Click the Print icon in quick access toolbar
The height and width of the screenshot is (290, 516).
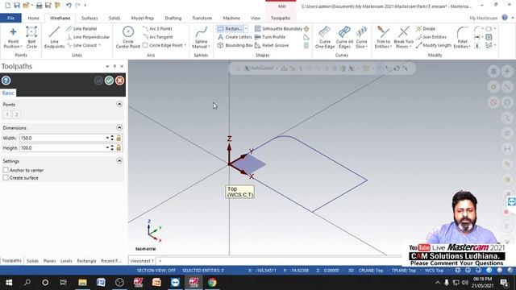[x=39, y=6]
